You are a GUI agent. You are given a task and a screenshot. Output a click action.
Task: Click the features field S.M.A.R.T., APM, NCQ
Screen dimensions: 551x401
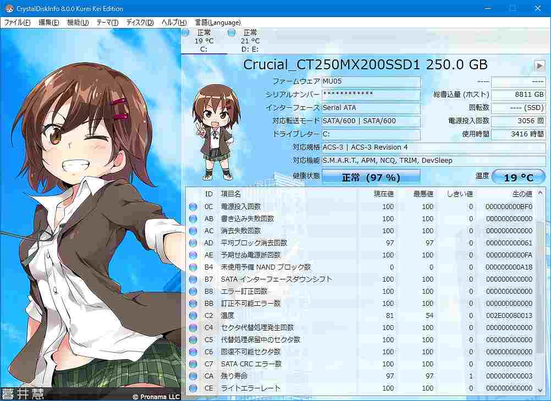[434, 161]
